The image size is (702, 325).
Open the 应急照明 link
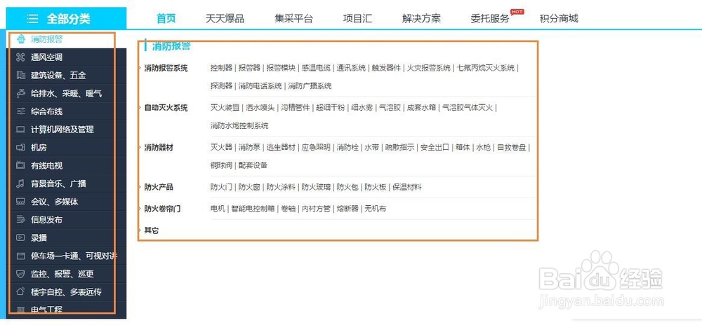pos(316,148)
